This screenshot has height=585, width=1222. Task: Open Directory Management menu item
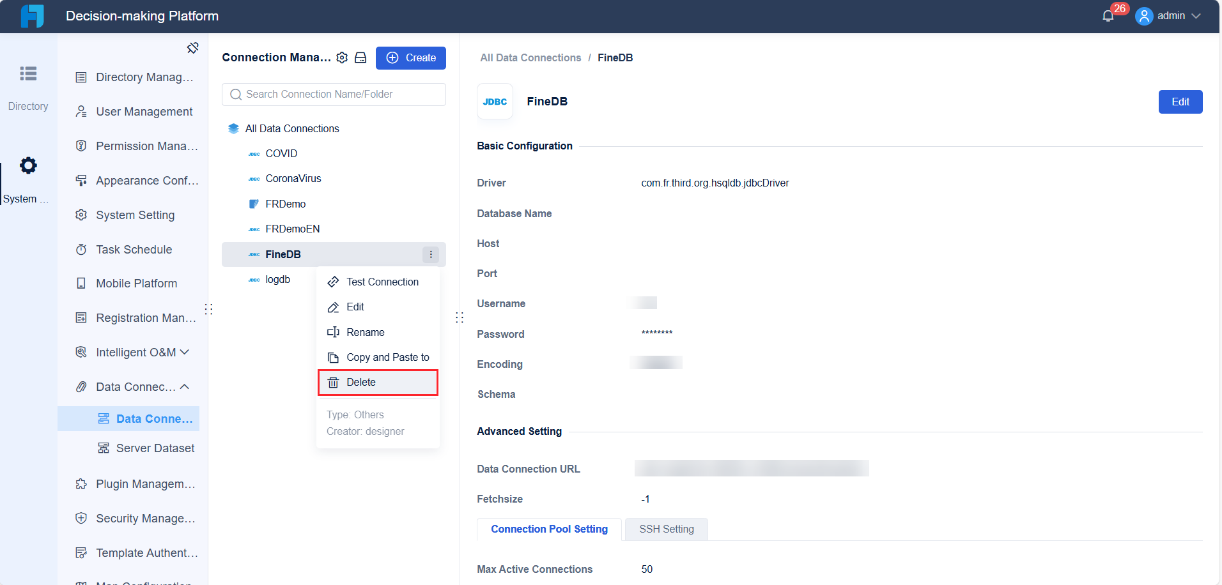tap(135, 77)
